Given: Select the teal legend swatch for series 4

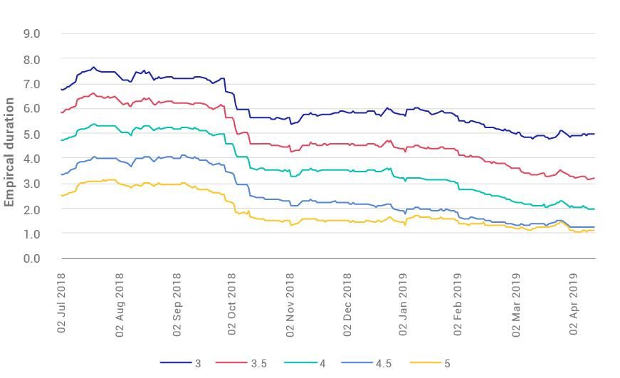Looking at the screenshot, I should [300, 363].
